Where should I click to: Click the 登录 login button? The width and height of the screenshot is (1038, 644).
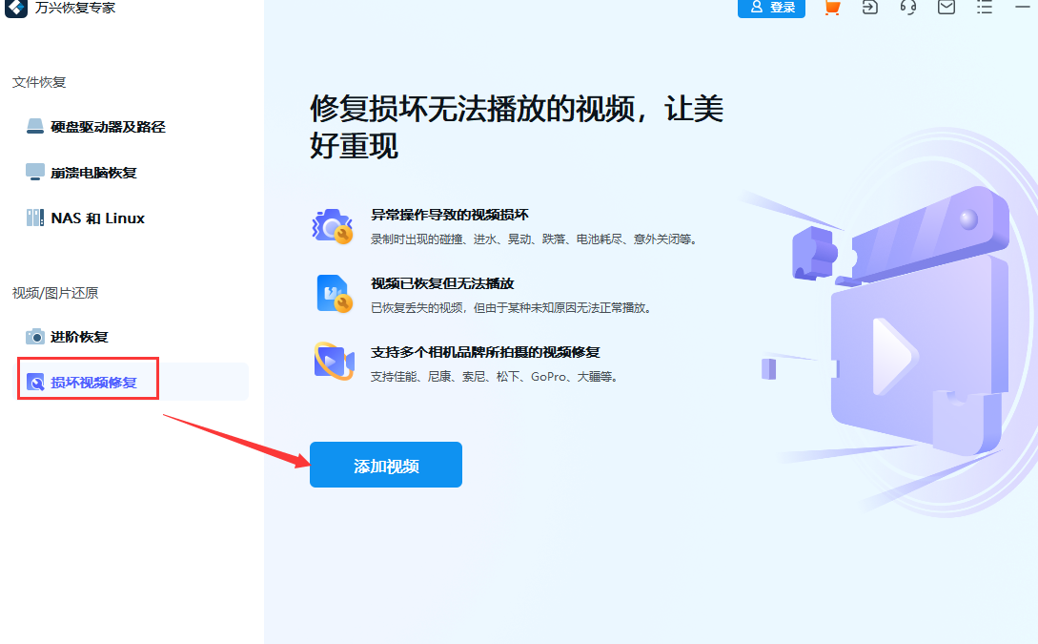click(x=771, y=9)
